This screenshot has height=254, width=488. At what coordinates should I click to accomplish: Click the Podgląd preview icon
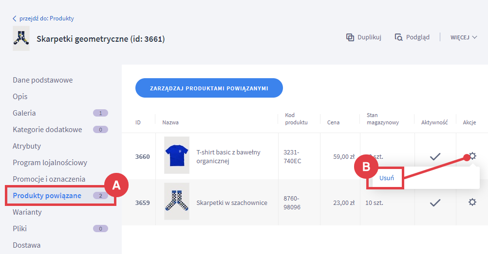[x=398, y=37]
